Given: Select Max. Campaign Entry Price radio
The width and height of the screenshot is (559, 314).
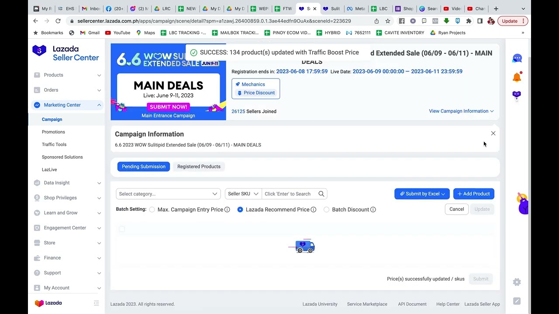Looking at the screenshot, I should point(152,210).
